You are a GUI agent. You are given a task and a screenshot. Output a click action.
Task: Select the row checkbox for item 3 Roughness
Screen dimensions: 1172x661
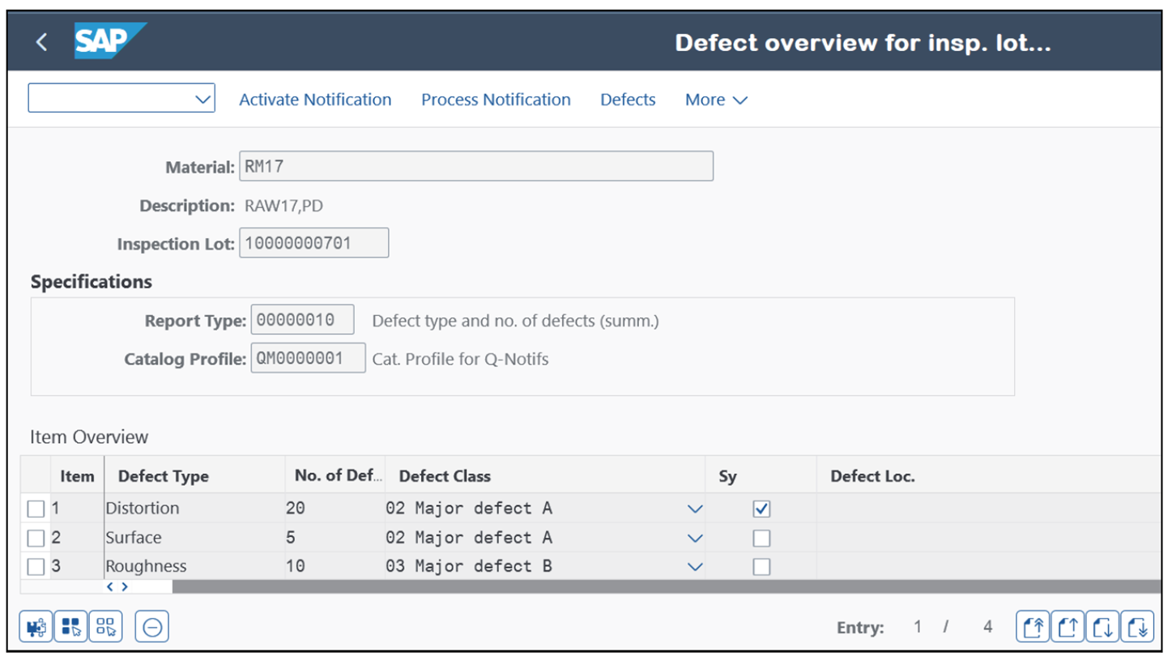[x=36, y=566]
